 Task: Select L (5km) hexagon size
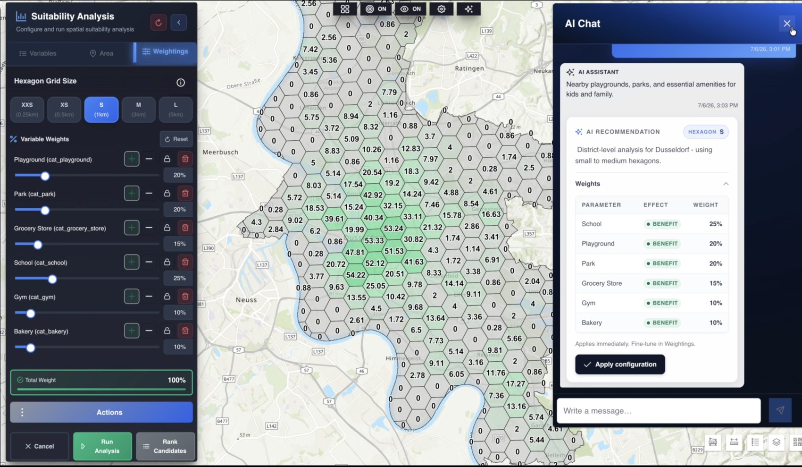175,109
